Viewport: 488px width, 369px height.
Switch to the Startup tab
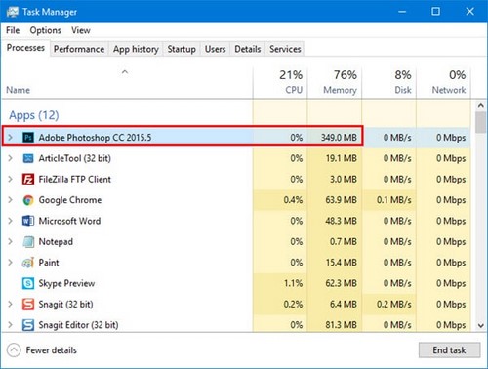click(x=182, y=49)
